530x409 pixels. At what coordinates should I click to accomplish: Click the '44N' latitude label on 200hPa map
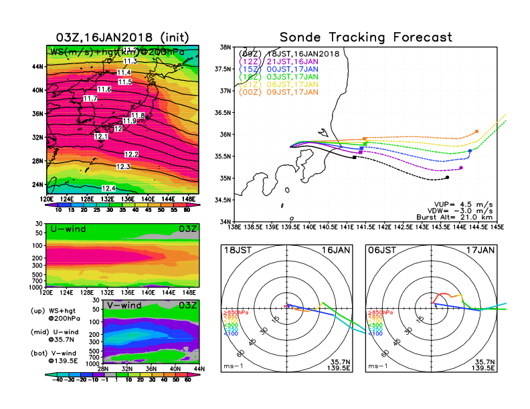tap(38, 66)
